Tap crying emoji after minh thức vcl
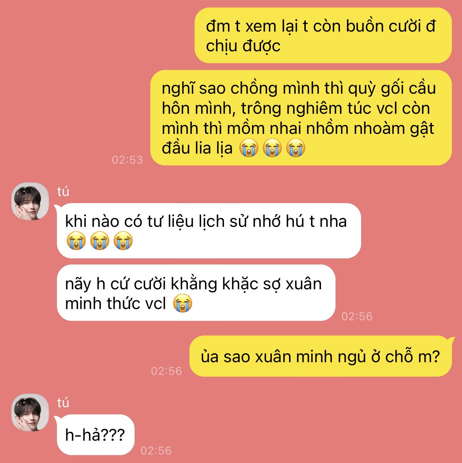The width and height of the screenshot is (462, 463). pyautogui.click(x=183, y=303)
